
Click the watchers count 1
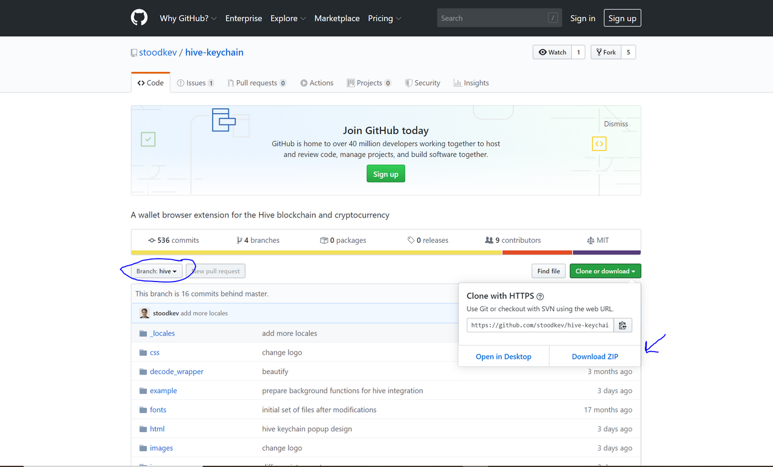tap(579, 53)
